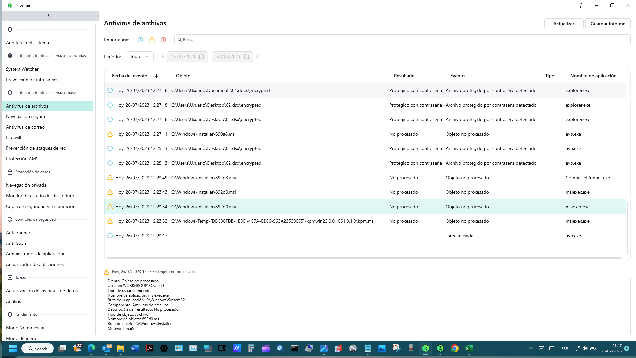
Task: Click the help question mark icon
Action: (580, 5)
